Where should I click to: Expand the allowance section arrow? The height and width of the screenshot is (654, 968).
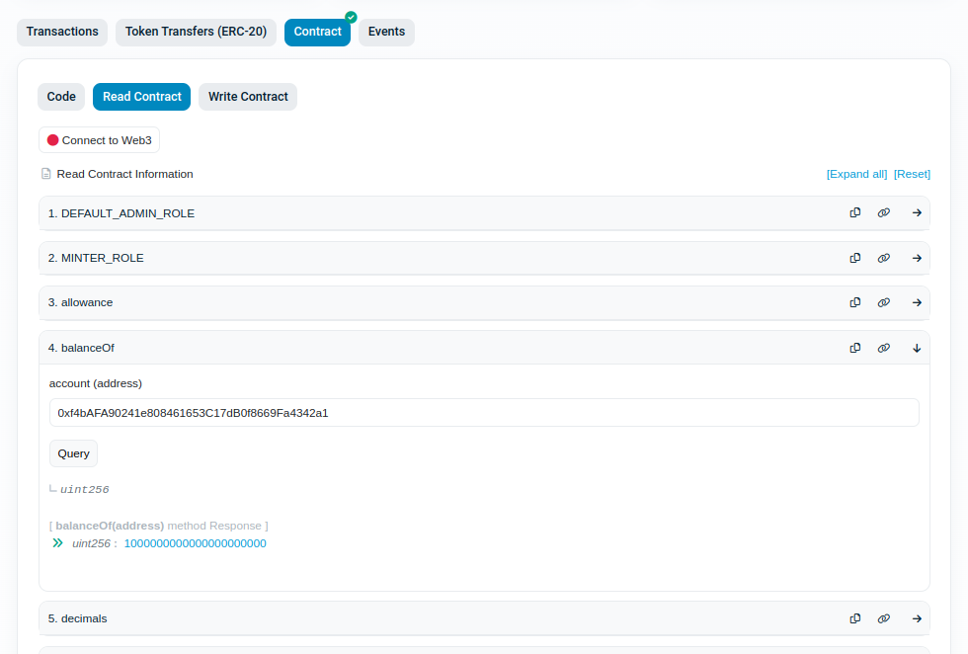coord(917,302)
